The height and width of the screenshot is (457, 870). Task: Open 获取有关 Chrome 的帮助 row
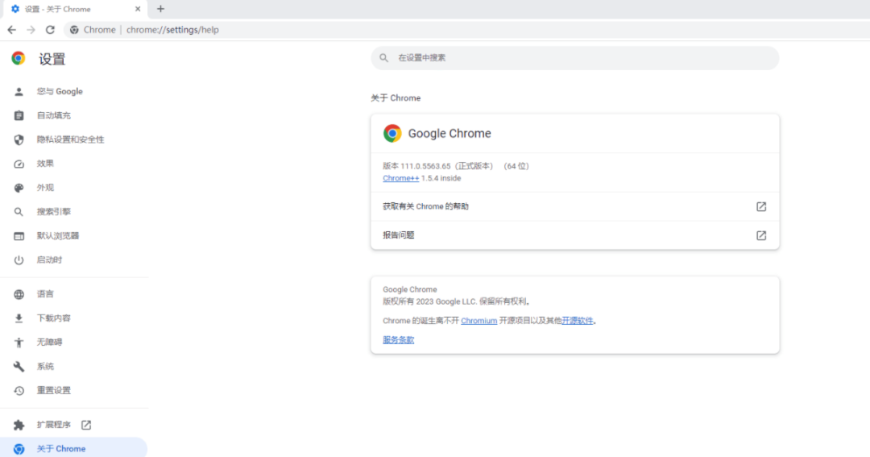point(575,206)
